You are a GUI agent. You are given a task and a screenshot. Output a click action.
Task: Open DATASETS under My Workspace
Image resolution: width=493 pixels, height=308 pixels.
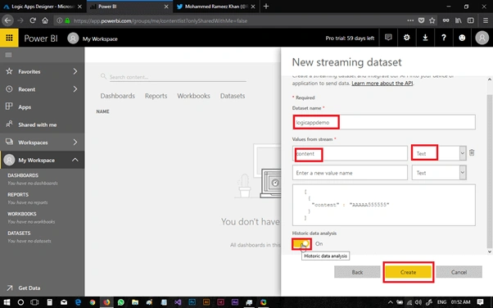tap(19, 233)
